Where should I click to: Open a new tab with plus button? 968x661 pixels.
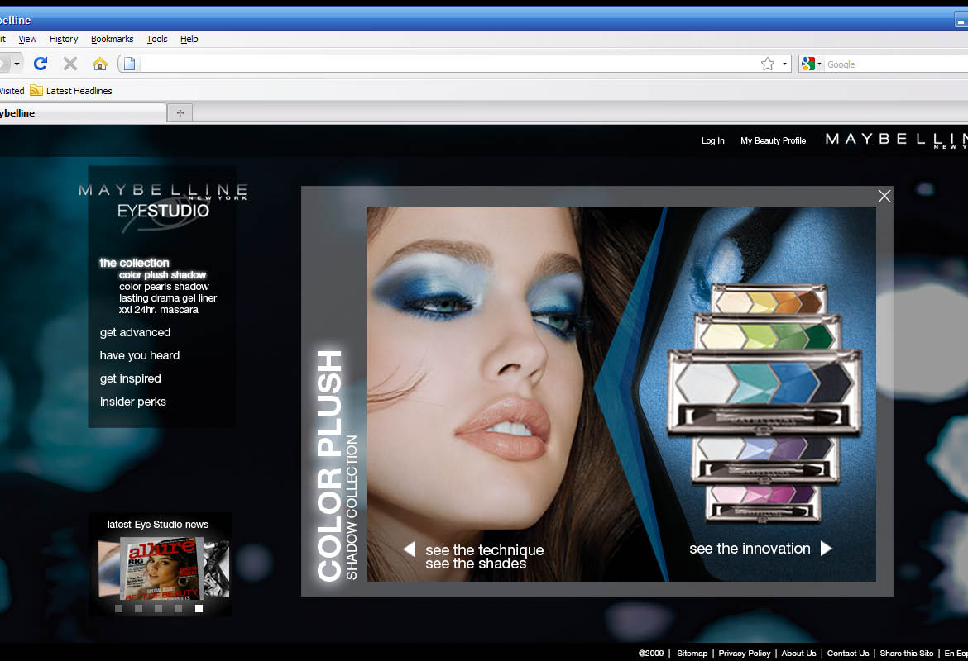[180, 113]
